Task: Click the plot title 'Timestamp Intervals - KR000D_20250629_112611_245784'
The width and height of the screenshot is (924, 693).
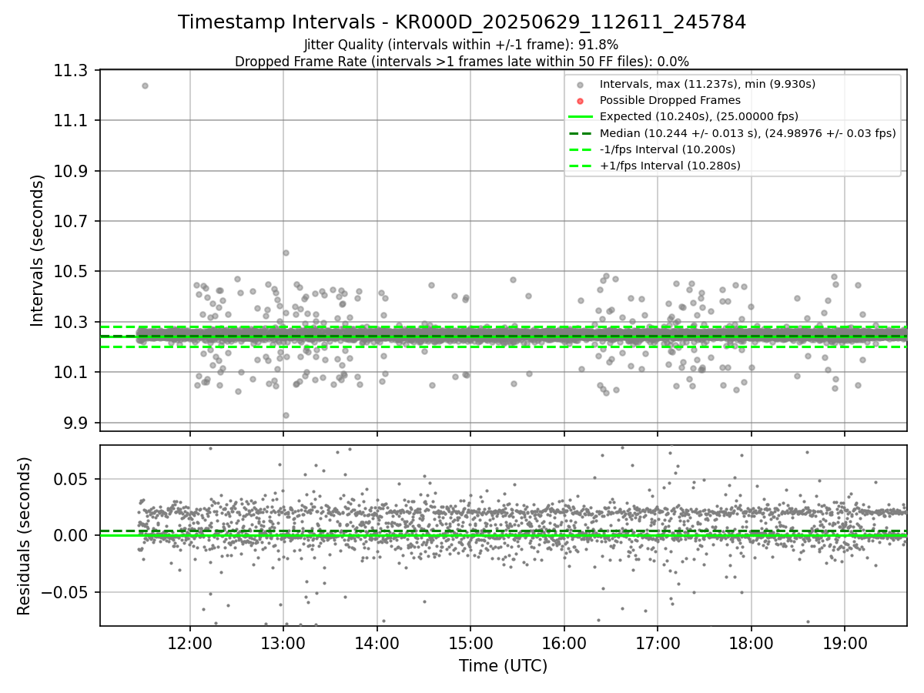Action: [x=462, y=22]
